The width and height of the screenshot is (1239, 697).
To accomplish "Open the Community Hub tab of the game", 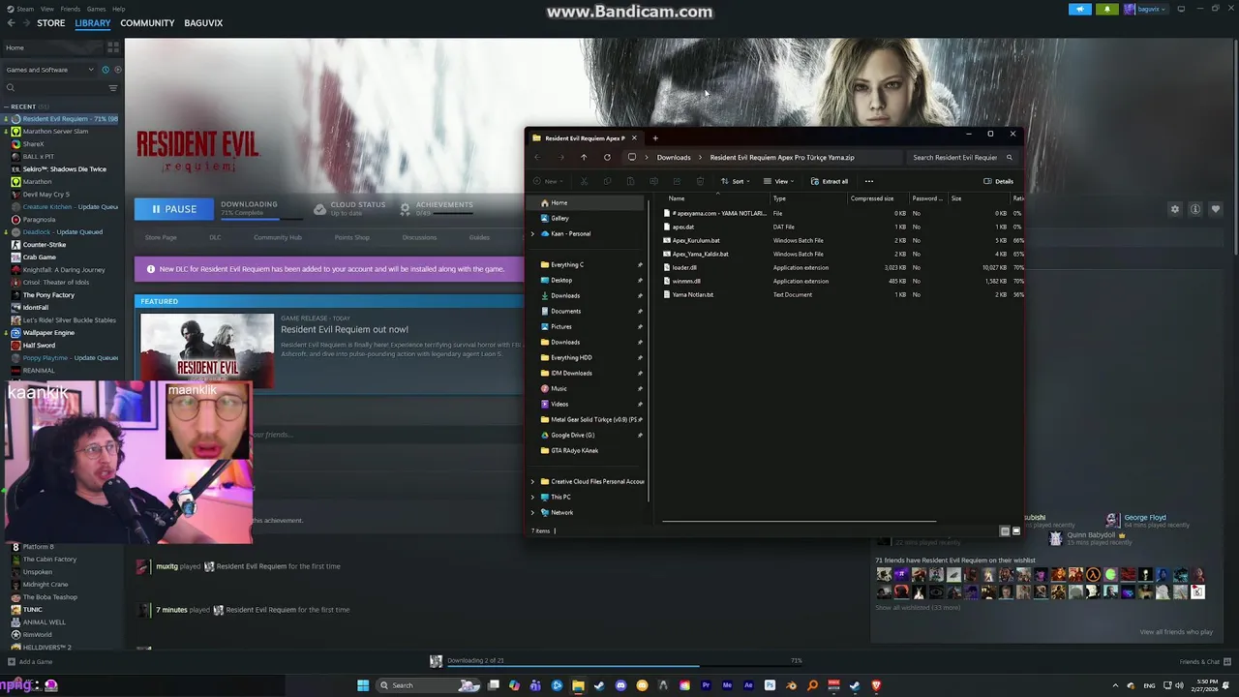I will tap(277, 237).
